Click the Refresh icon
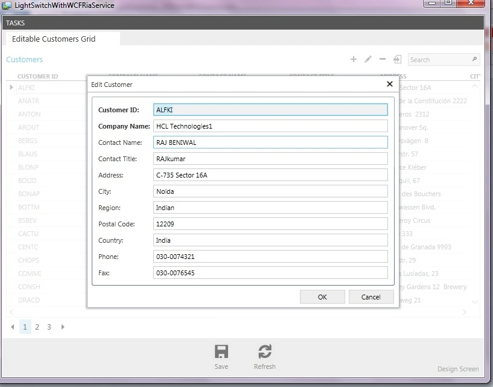Screen dimensions: 493x387 [x=265, y=351]
